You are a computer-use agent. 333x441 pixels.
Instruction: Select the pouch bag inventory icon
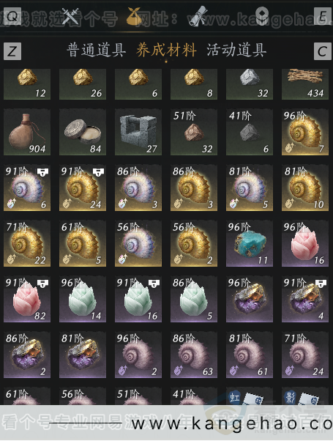tap(134, 16)
